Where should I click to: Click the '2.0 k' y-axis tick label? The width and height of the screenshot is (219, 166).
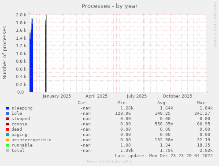click(x=21, y=15)
